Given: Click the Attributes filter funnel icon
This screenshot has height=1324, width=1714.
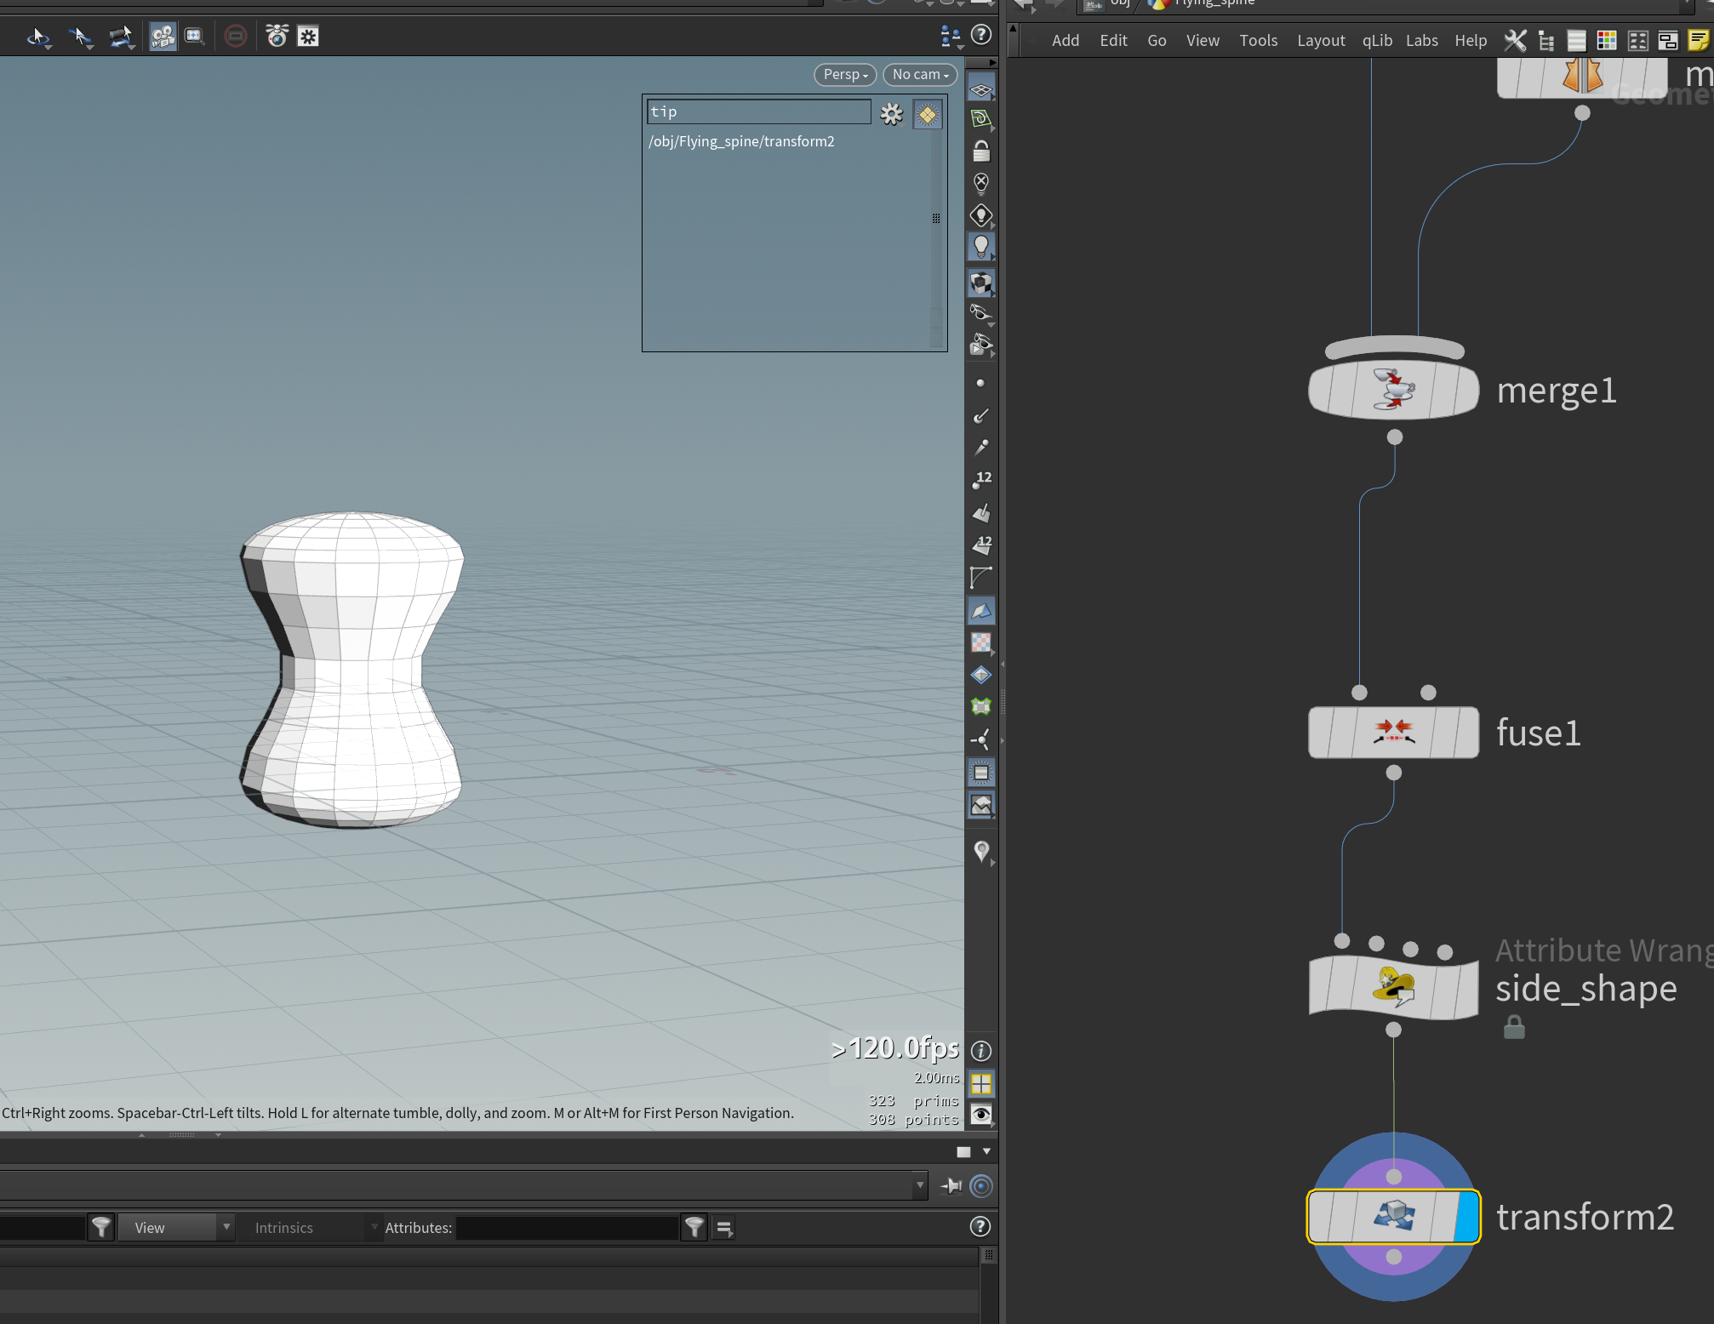Looking at the screenshot, I should click(694, 1227).
